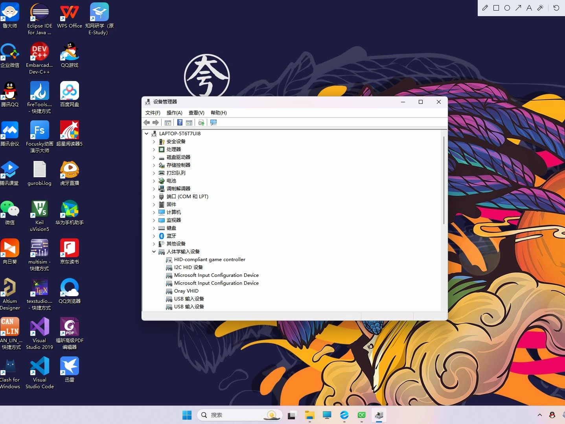The height and width of the screenshot is (424, 565).
Task: Click scan for hardware changes monitor icon
Action: [213, 123]
